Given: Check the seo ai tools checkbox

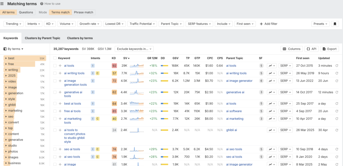Looking at the screenshot, I should tap(55, 149).
